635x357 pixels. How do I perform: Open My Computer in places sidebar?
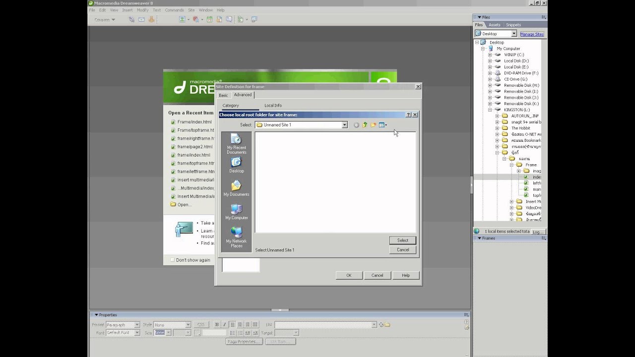coord(236,212)
